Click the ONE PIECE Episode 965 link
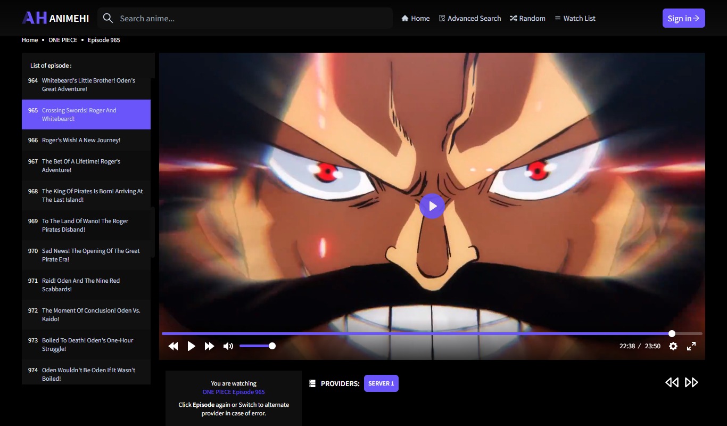 tap(234, 392)
